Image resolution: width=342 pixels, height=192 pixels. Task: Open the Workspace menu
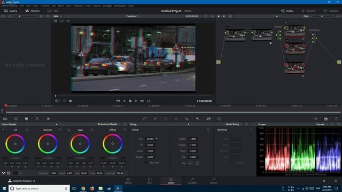click(120, 6)
